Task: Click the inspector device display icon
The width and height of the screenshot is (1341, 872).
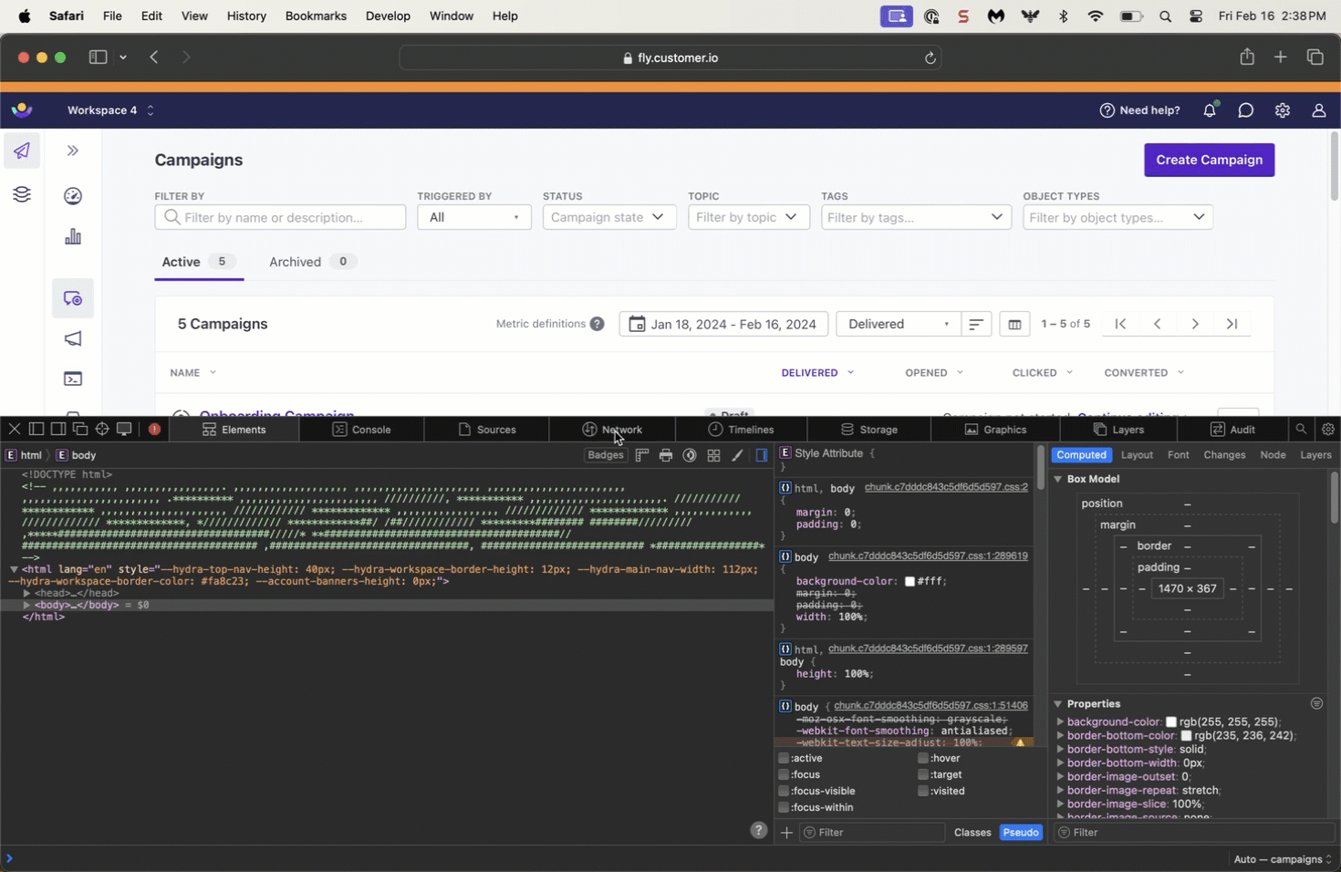Action: tap(124, 429)
